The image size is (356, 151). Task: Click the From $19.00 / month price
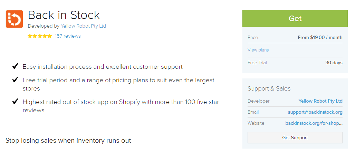point(320,37)
